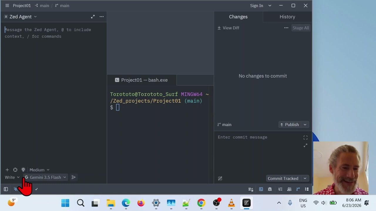Expand the agent panel to full size
The height and width of the screenshot is (211, 376).
[x=93, y=17]
